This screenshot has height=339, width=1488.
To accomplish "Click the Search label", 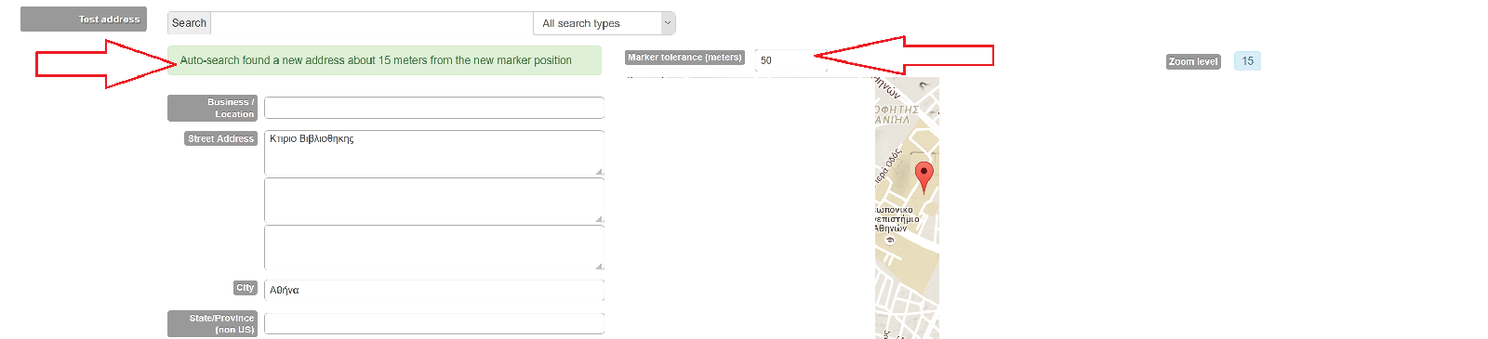I will pos(189,23).
